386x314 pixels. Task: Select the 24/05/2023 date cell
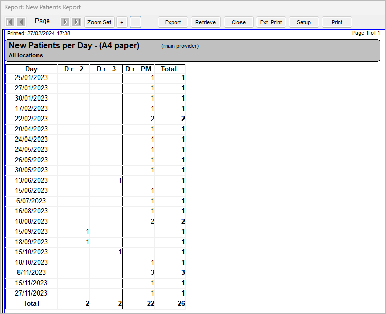pos(31,150)
